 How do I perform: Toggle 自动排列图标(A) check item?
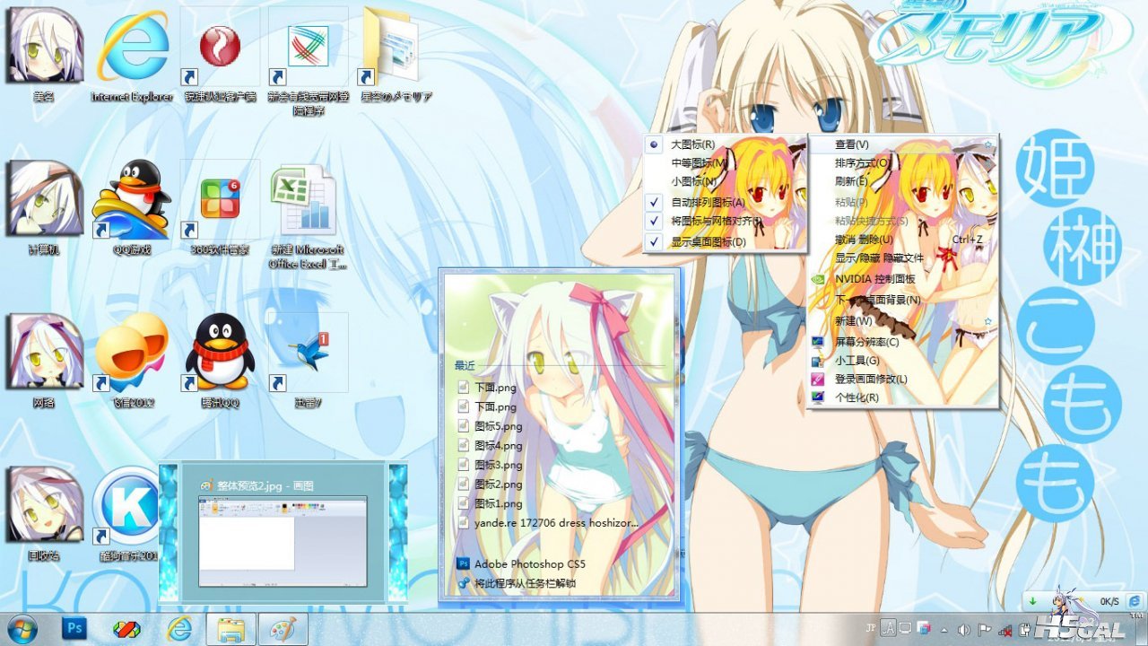pyautogui.click(x=725, y=203)
